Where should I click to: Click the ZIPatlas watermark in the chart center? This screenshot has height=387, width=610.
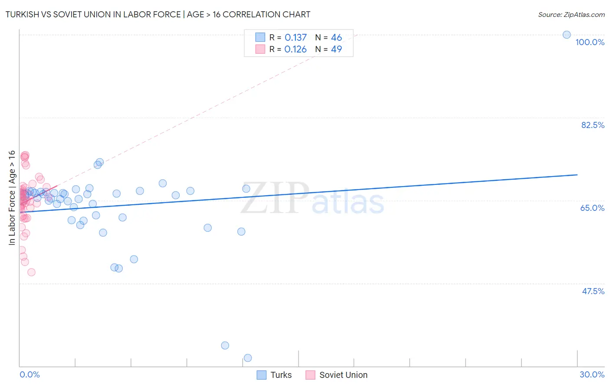coord(312,199)
